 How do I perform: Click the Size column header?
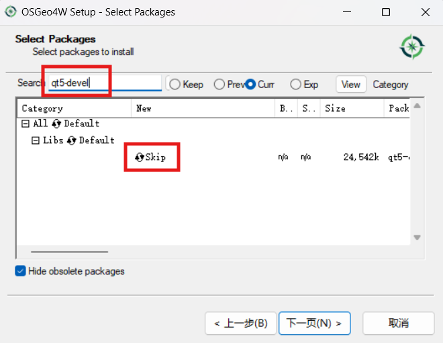point(352,108)
